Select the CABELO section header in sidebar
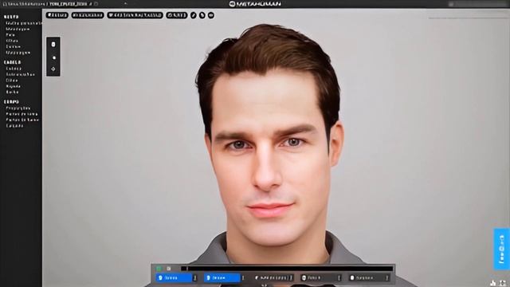 coord(13,62)
